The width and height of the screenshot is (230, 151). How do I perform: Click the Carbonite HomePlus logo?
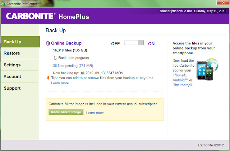pos(47,16)
